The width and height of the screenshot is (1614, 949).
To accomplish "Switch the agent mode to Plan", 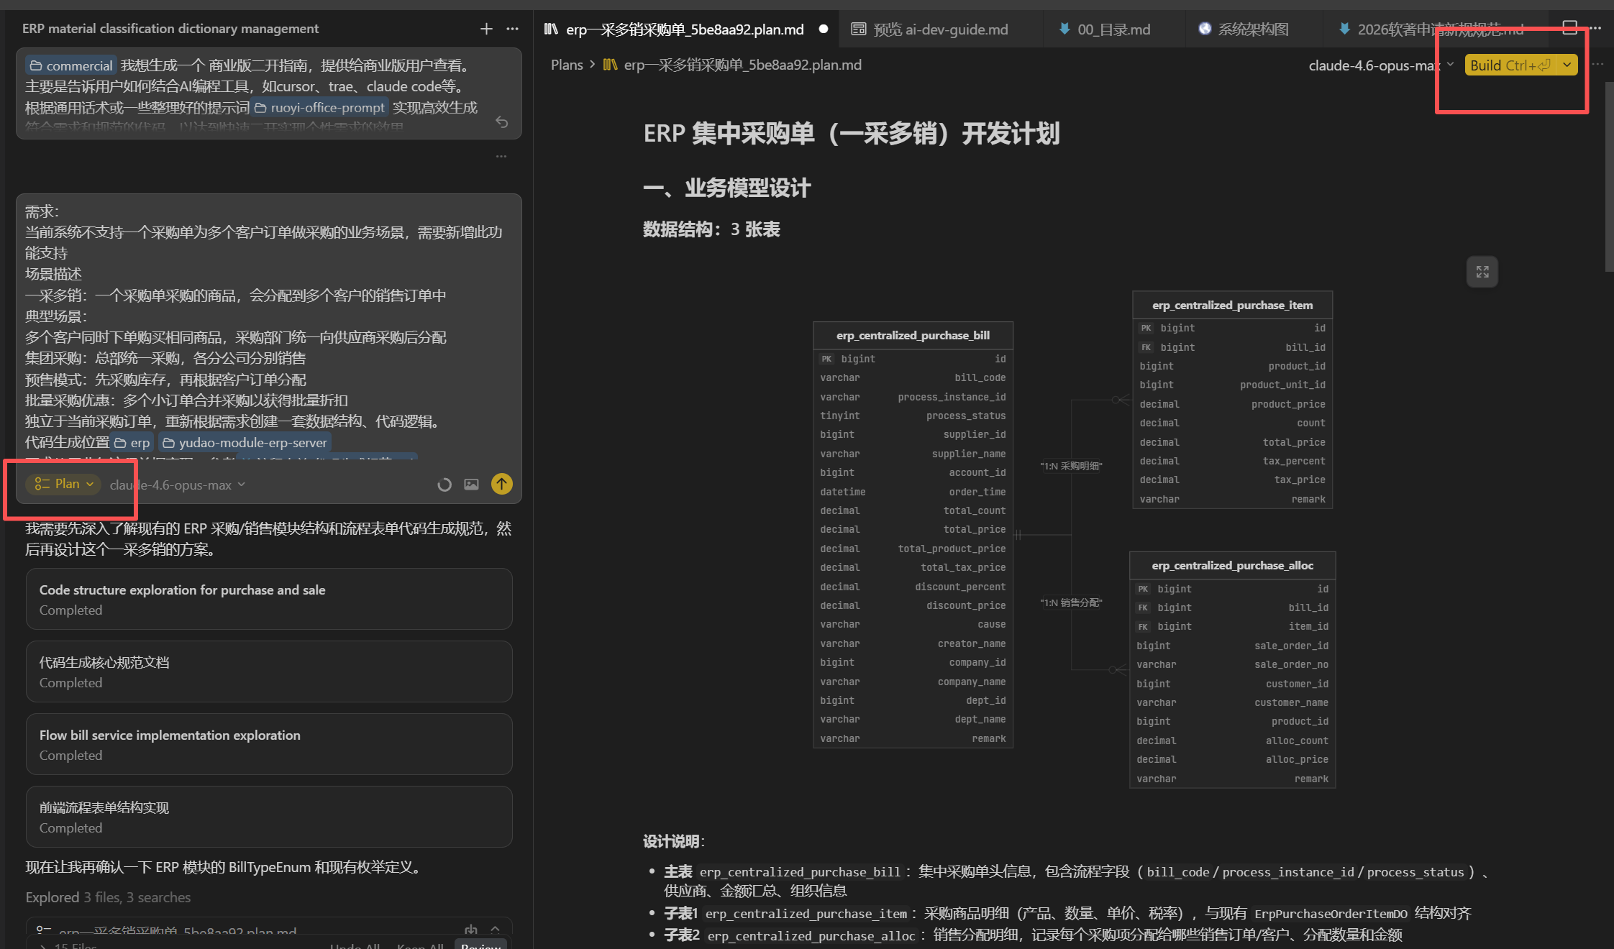I will (62, 484).
